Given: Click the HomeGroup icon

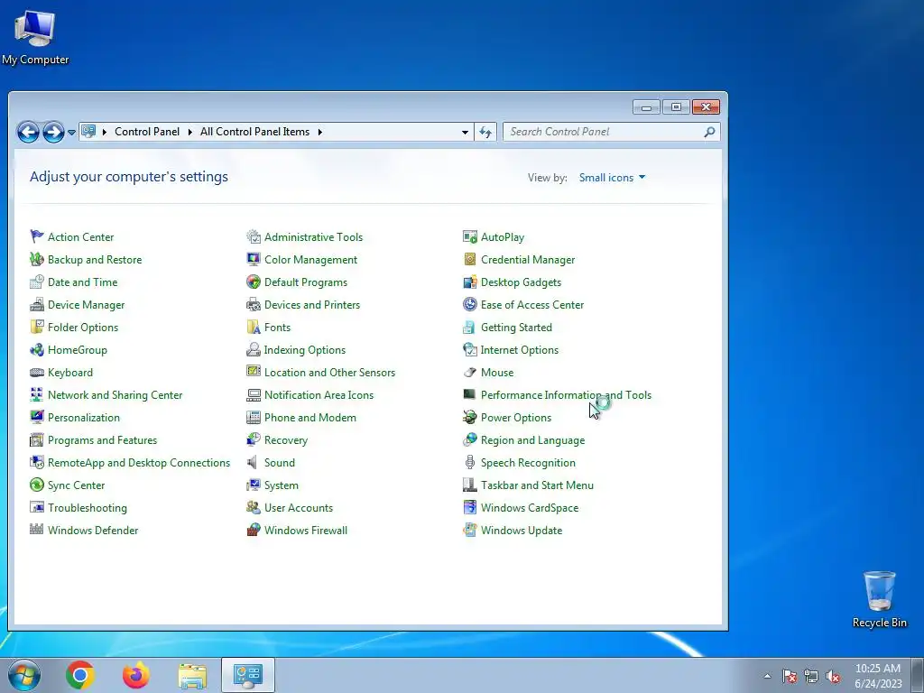Looking at the screenshot, I should click(36, 349).
